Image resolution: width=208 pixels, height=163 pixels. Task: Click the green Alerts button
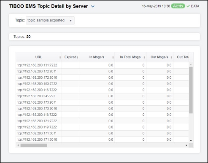[x=178, y=6]
